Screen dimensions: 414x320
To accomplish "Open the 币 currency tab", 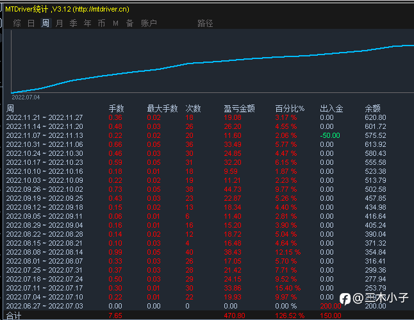I will (x=101, y=23).
